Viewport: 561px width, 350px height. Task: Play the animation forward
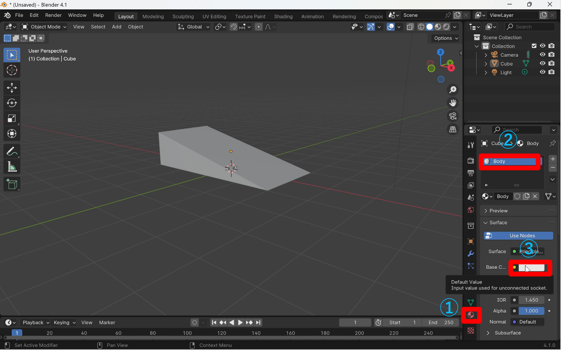pyautogui.click(x=240, y=323)
